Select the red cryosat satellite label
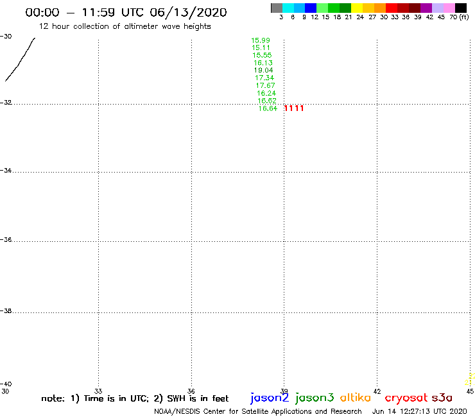 pos(406,398)
